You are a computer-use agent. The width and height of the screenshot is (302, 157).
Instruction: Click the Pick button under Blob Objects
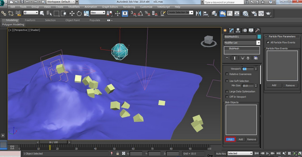pyautogui.click(x=230, y=140)
